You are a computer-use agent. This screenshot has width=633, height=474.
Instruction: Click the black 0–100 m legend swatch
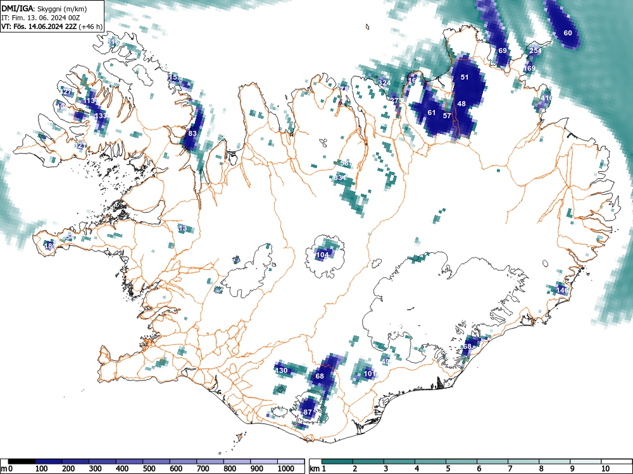coord(22,461)
